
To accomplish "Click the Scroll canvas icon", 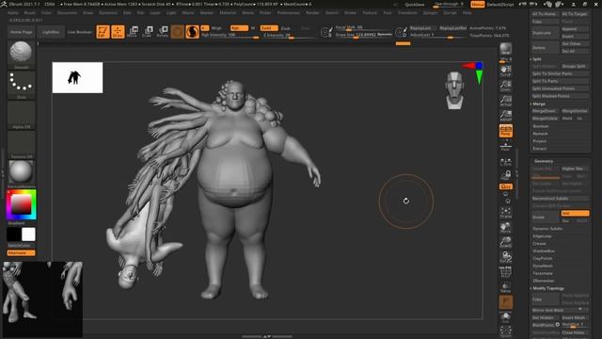I will (x=506, y=71).
